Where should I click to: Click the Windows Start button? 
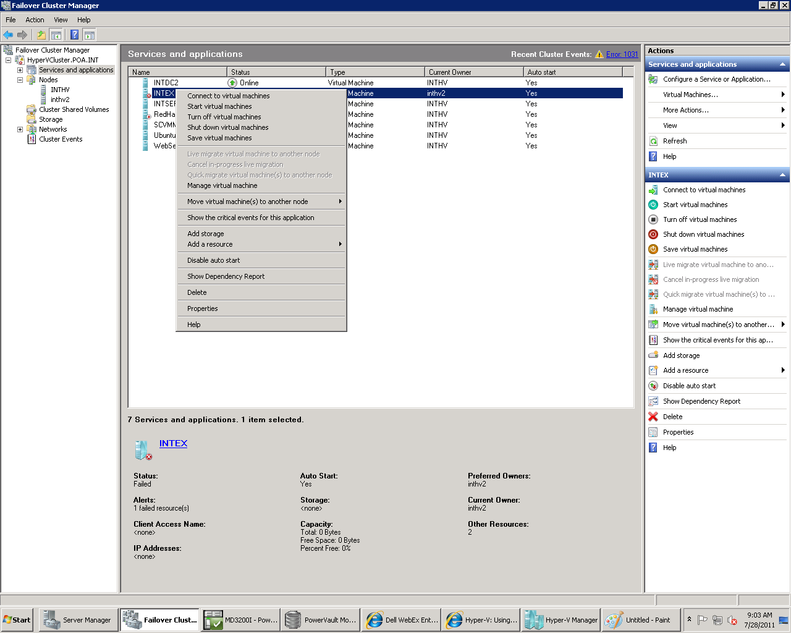click(17, 620)
